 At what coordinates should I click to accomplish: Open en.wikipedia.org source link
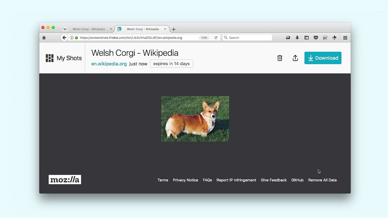tap(109, 64)
